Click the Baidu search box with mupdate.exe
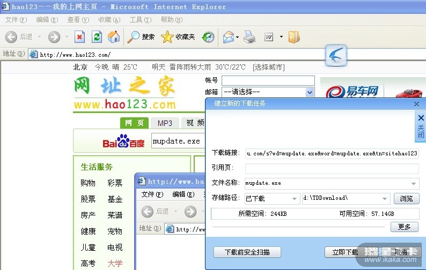 179,141
